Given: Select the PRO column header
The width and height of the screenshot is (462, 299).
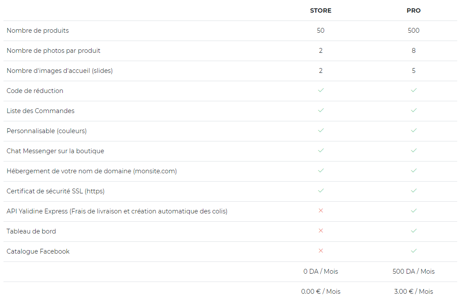Looking at the screenshot, I should (414, 10).
